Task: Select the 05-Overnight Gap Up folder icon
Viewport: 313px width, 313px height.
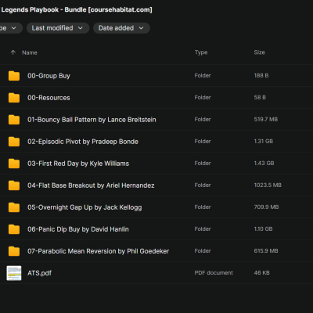Action: [14, 207]
